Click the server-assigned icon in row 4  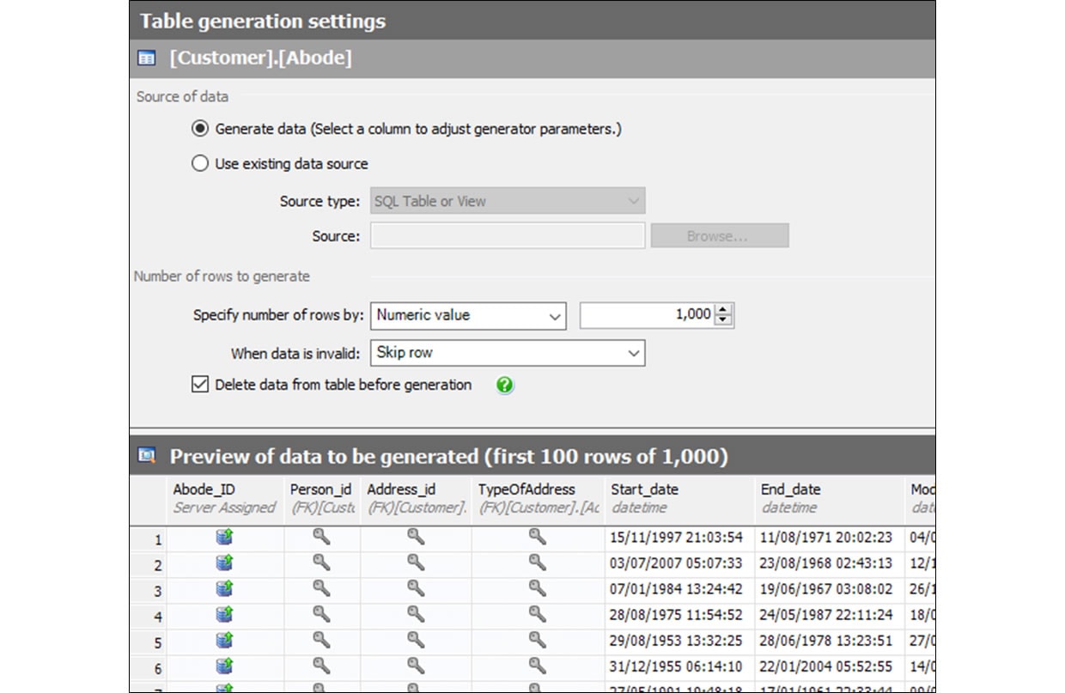point(225,615)
